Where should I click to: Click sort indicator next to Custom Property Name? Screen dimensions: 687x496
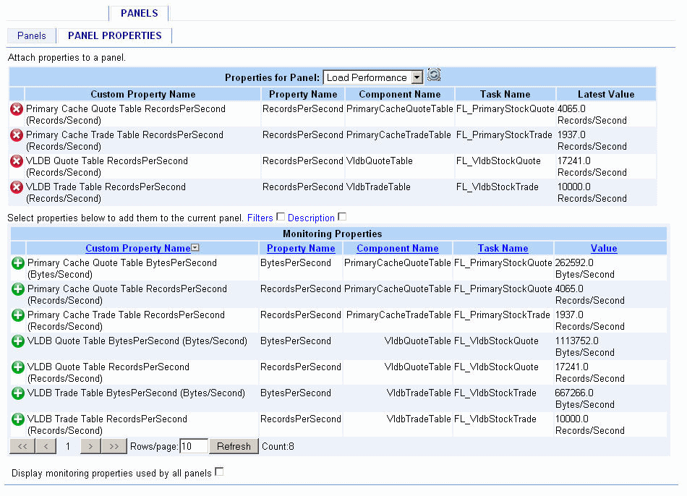coord(195,248)
